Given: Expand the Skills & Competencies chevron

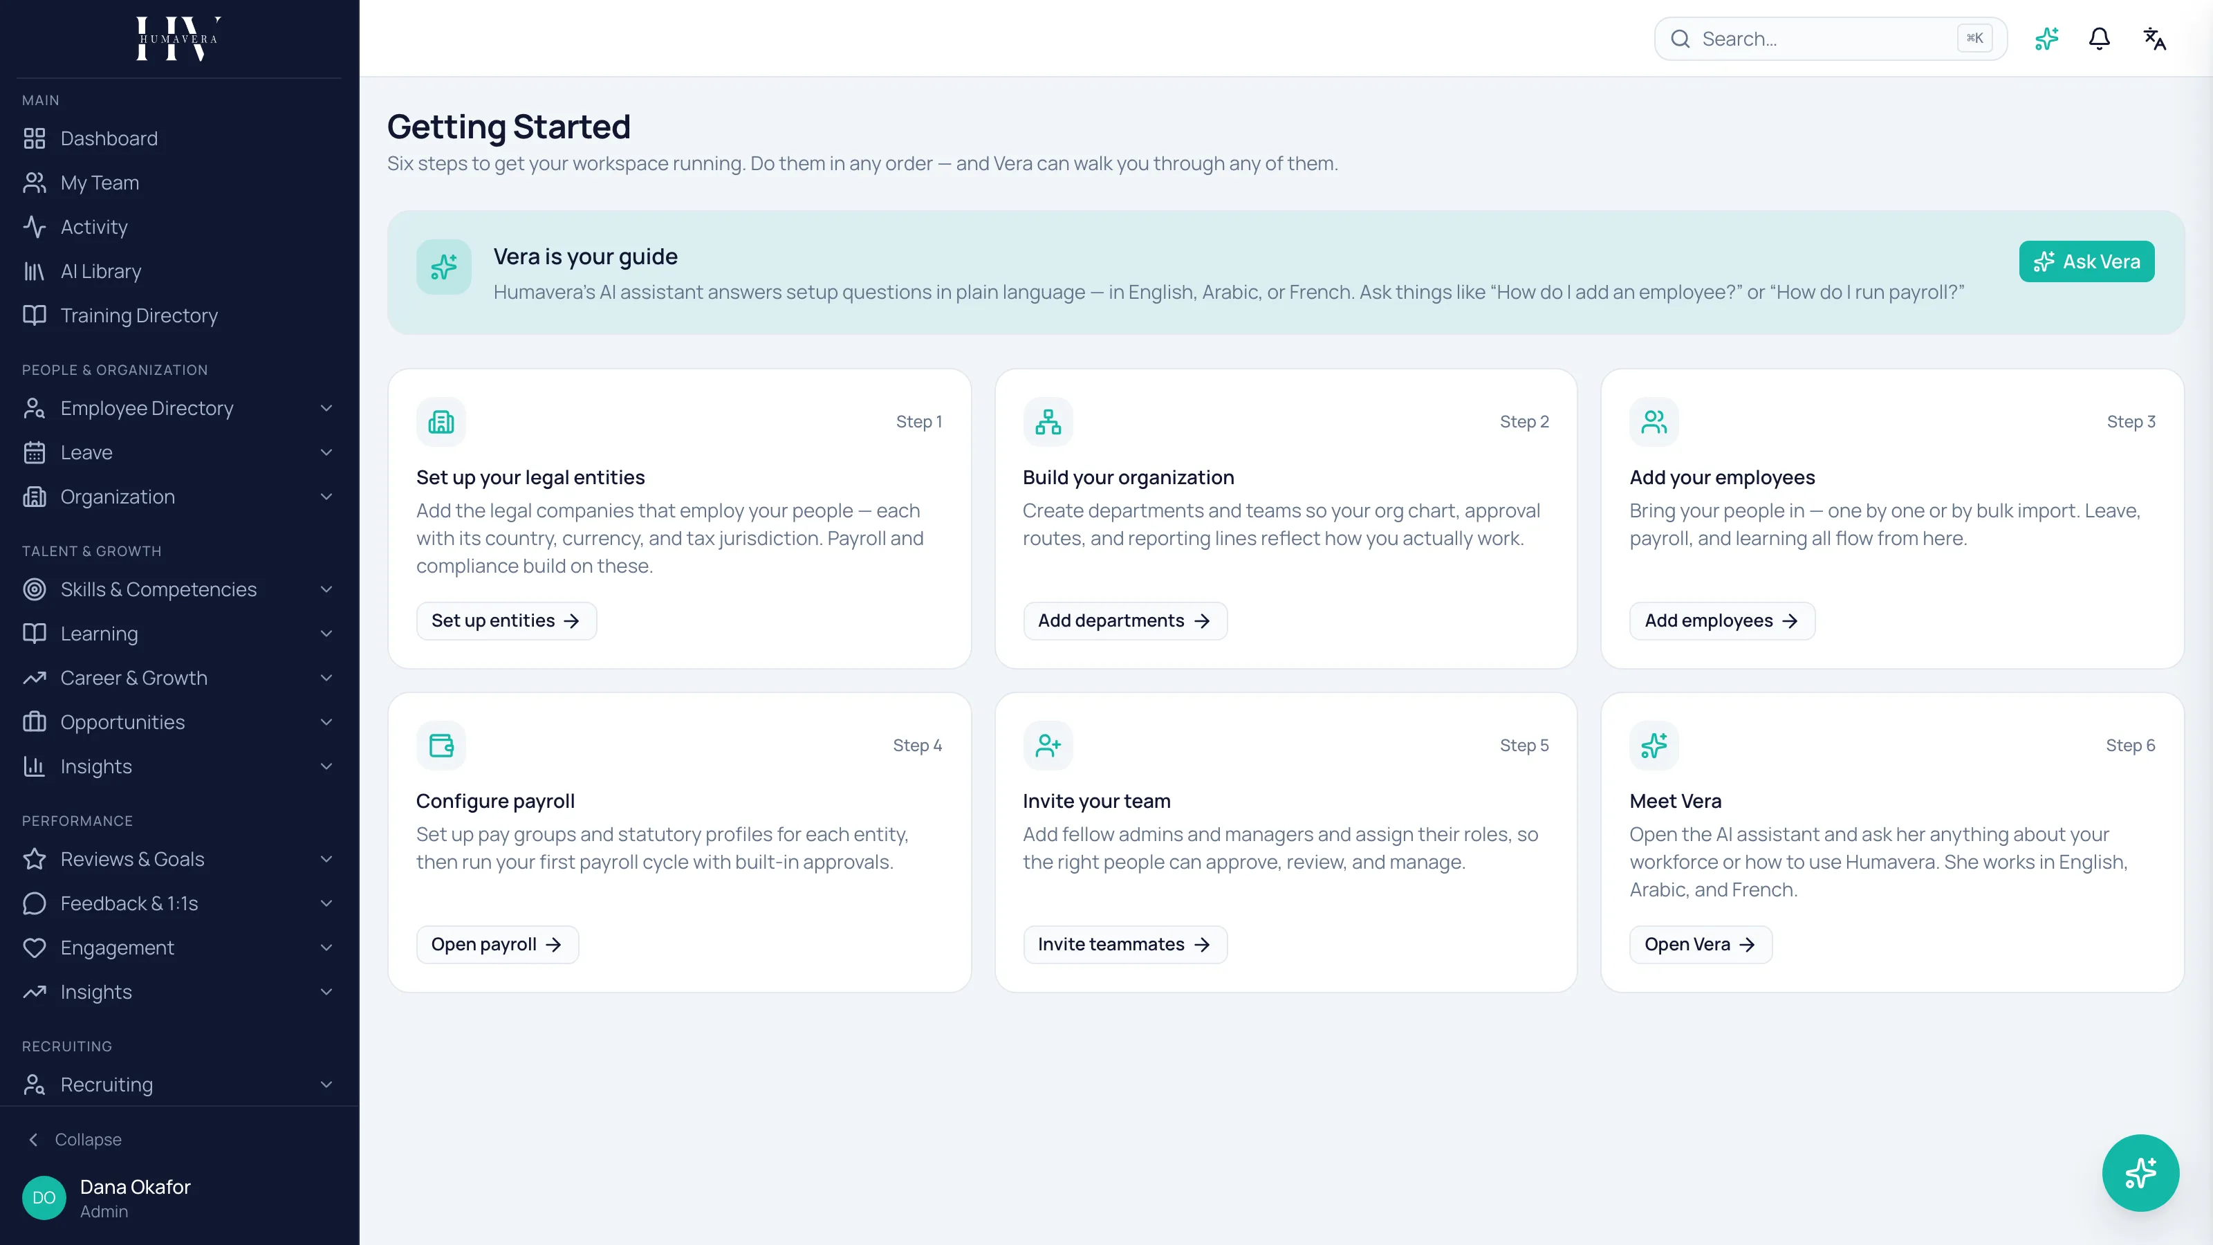Looking at the screenshot, I should (326, 589).
